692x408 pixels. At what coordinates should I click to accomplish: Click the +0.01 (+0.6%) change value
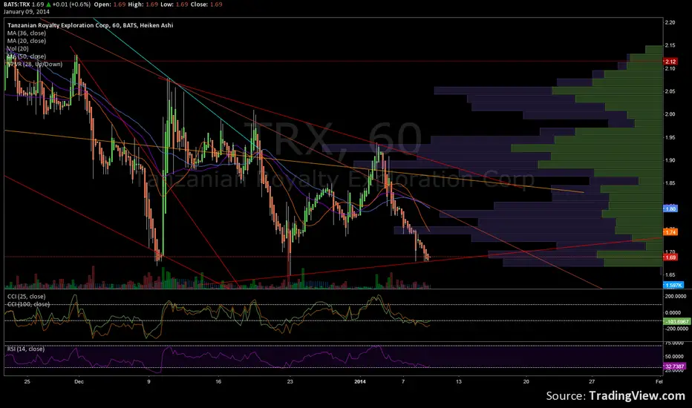pos(71,4)
